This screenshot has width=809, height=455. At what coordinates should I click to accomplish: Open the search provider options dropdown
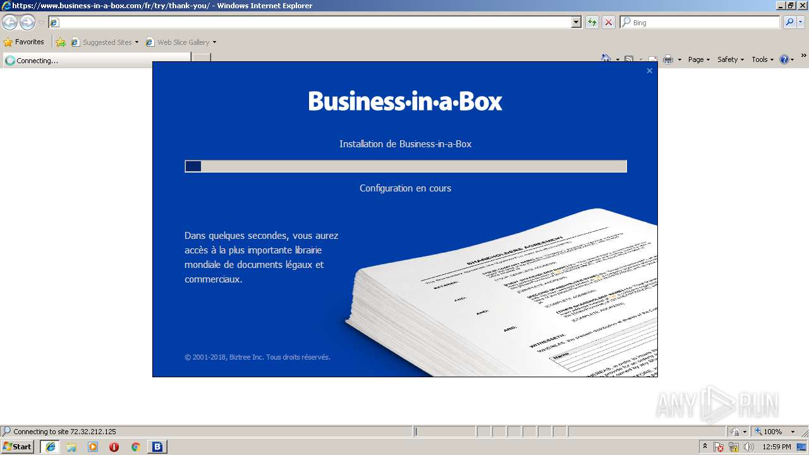[x=801, y=22]
